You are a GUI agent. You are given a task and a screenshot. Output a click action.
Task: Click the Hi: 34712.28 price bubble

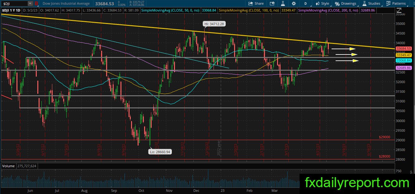(x=214, y=24)
